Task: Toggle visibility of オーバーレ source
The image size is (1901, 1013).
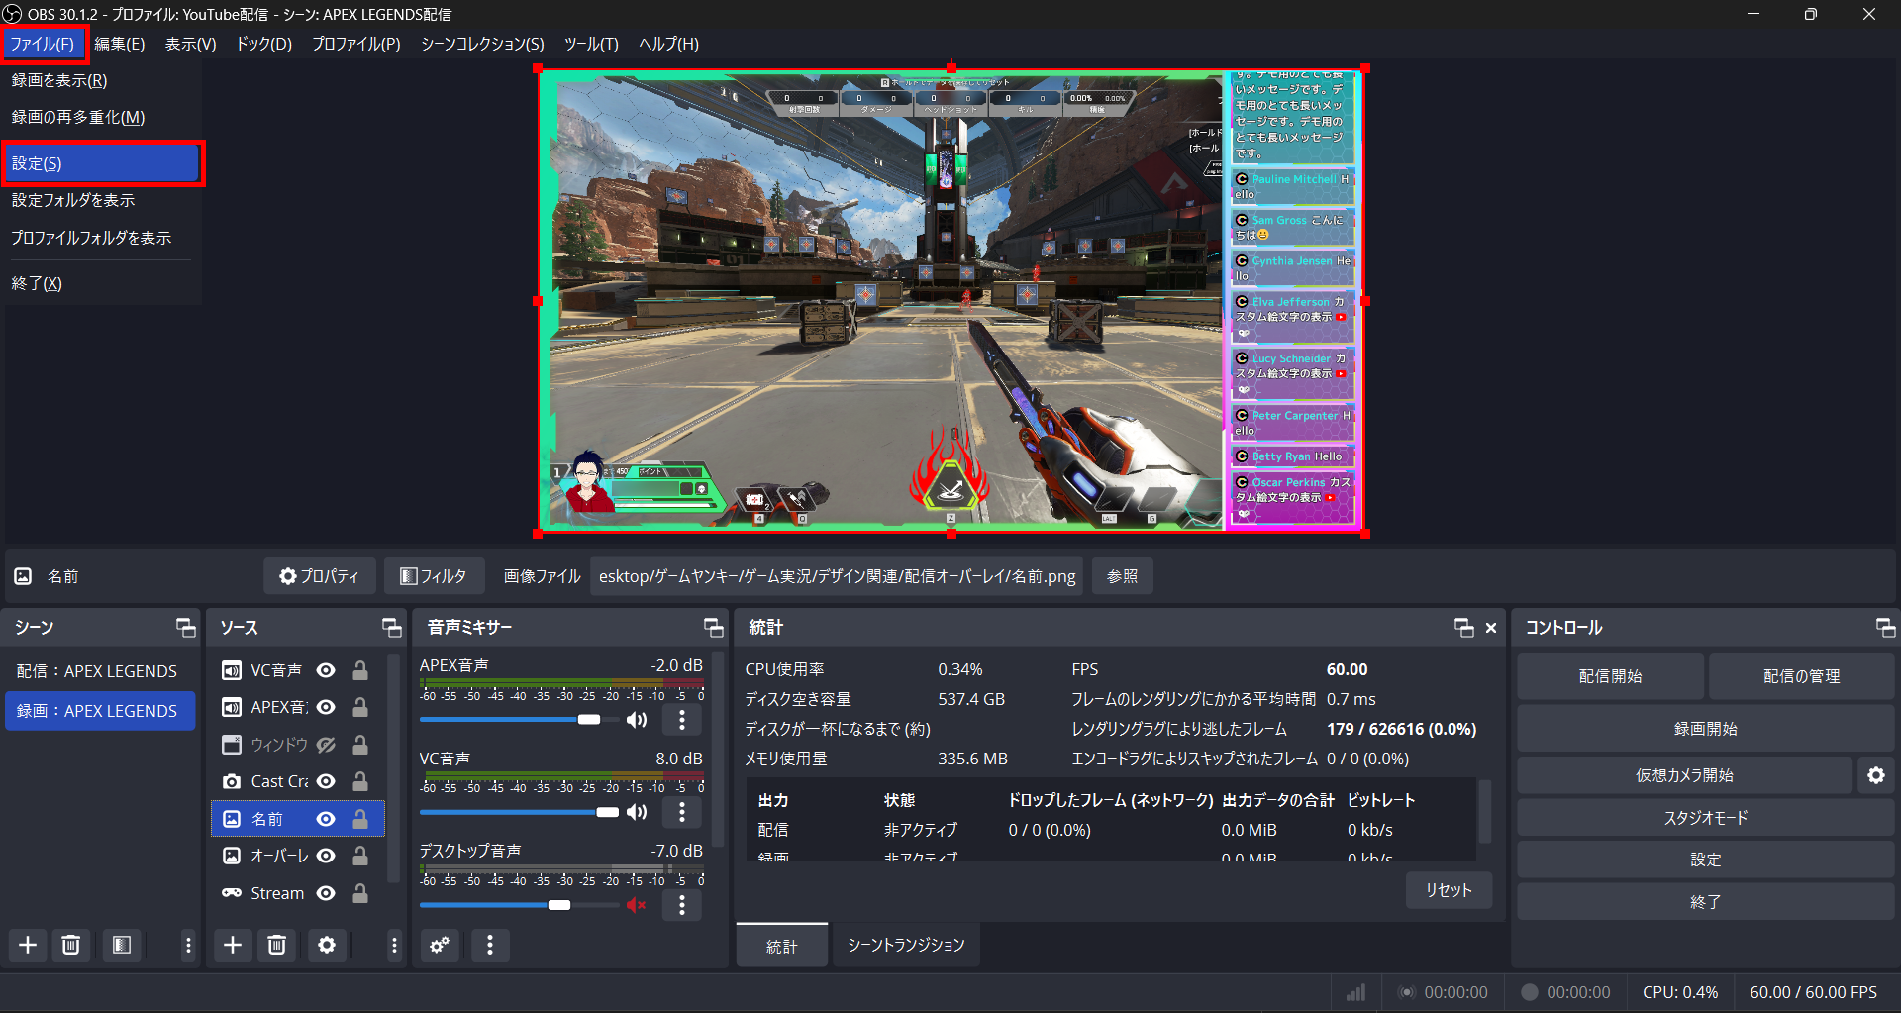Action: (325, 856)
